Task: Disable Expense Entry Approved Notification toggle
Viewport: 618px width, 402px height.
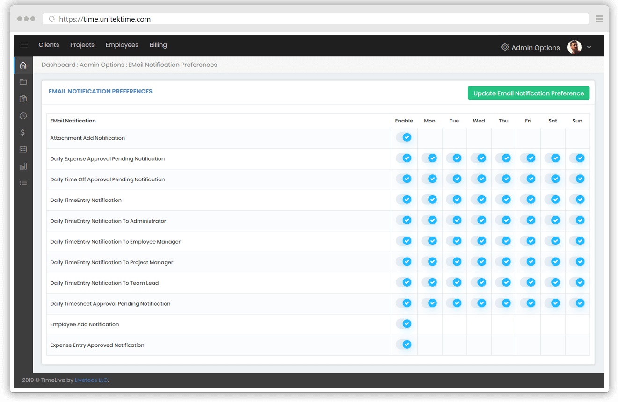Action: tap(404, 345)
